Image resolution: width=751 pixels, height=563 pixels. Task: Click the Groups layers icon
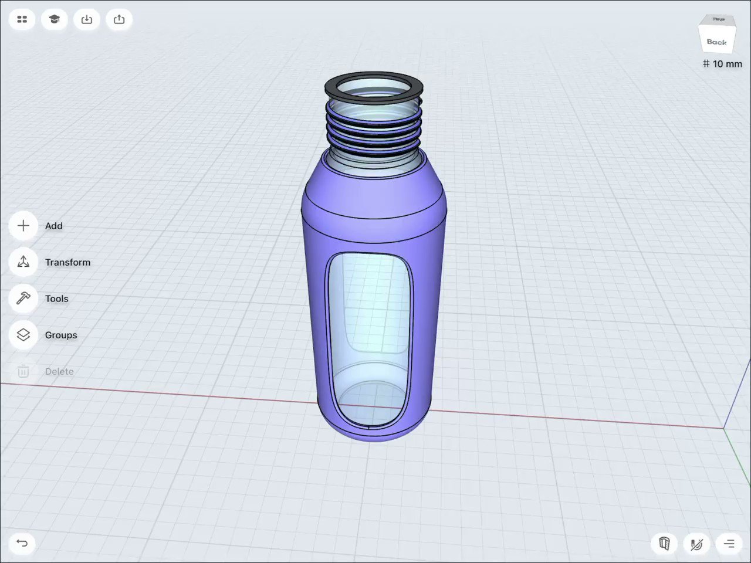(23, 335)
